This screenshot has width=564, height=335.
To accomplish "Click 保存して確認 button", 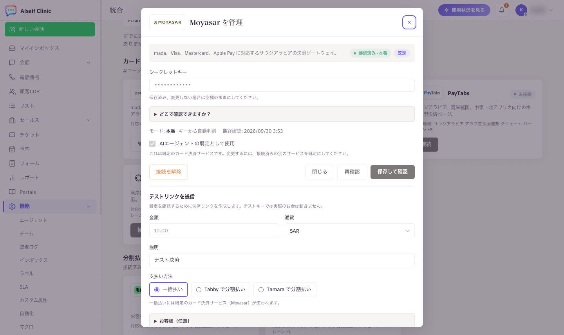I will [x=392, y=172].
